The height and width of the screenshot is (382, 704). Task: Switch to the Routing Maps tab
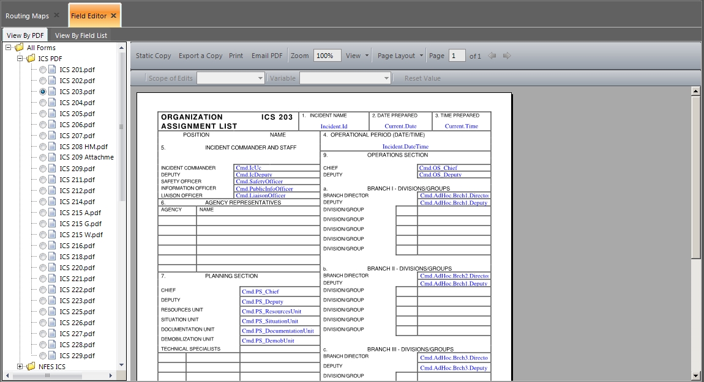[x=27, y=16]
